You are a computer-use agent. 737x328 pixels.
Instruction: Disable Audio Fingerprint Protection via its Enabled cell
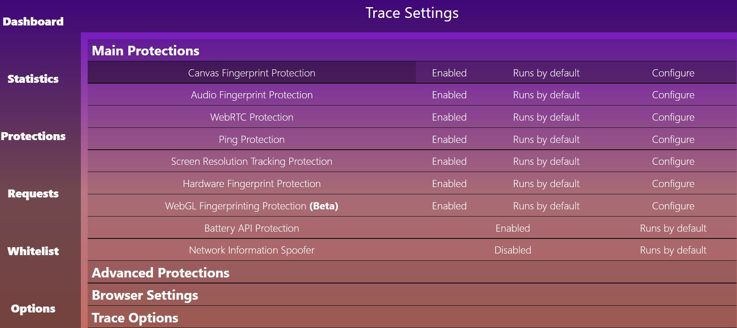(449, 95)
